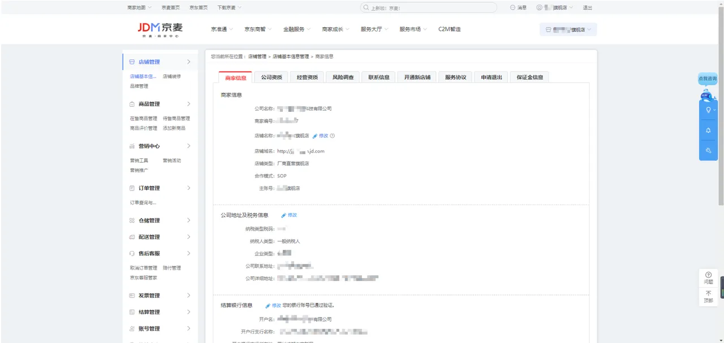
Task: Click the bell notification icon on the right floating bar
Action: [x=708, y=131]
